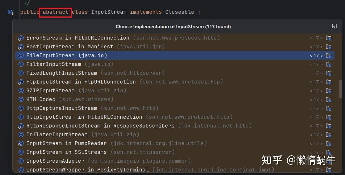The width and height of the screenshot is (345, 175).
Task: Choose HttpCaptureInputStream implementation
Action: tap(62, 108)
